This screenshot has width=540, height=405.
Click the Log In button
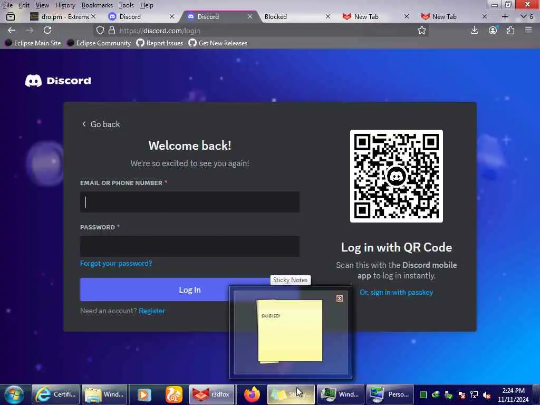click(x=189, y=290)
